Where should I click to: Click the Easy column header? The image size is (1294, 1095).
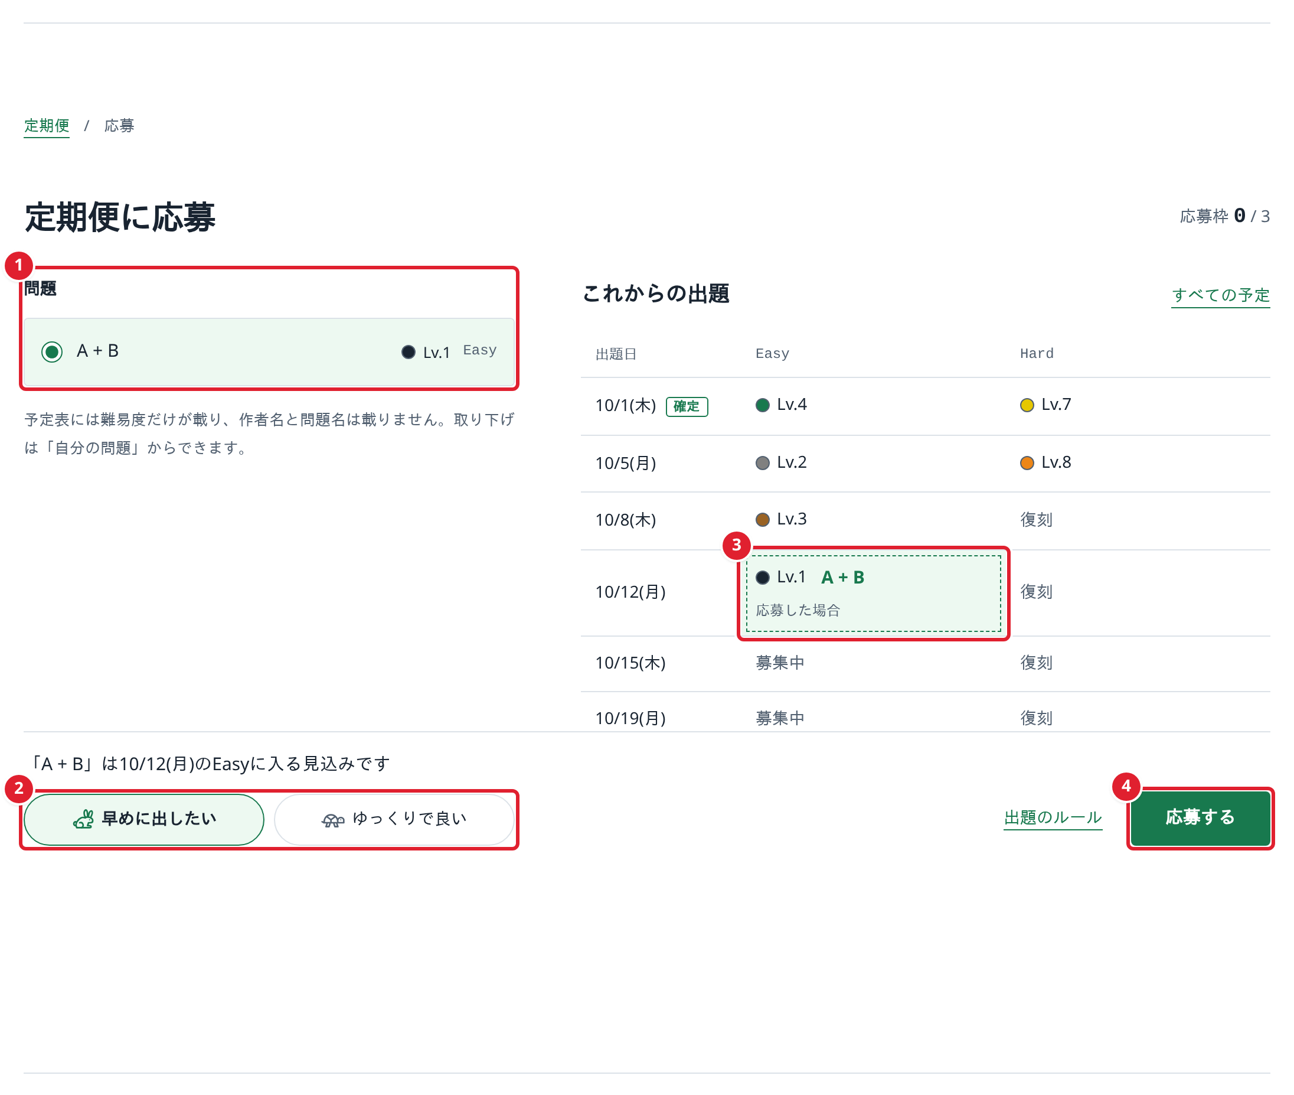click(772, 354)
